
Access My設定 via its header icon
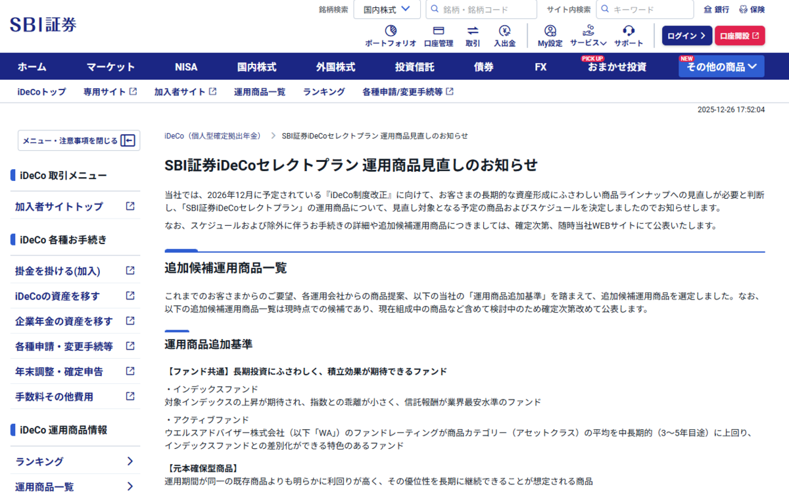pos(550,36)
